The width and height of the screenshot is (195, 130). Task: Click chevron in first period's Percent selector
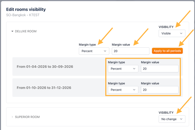(x=134, y=69)
